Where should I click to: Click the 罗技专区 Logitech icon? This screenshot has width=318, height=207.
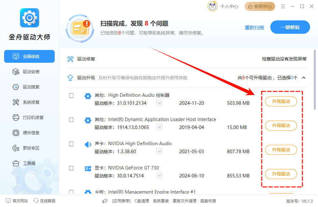pos(16,148)
